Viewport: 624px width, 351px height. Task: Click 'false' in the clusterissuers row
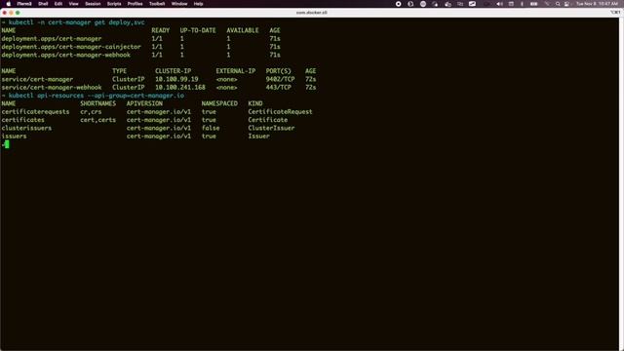(x=211, y=128)
